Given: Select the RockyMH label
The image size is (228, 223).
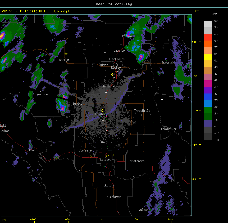Looking at the screenshot, I should (x=65, y=60).
